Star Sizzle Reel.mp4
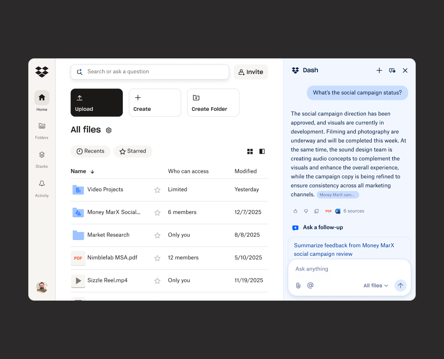 tap(157, 280)
